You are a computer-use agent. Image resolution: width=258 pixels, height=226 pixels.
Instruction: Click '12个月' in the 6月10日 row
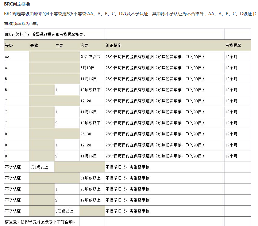click(x=231, y=68)
